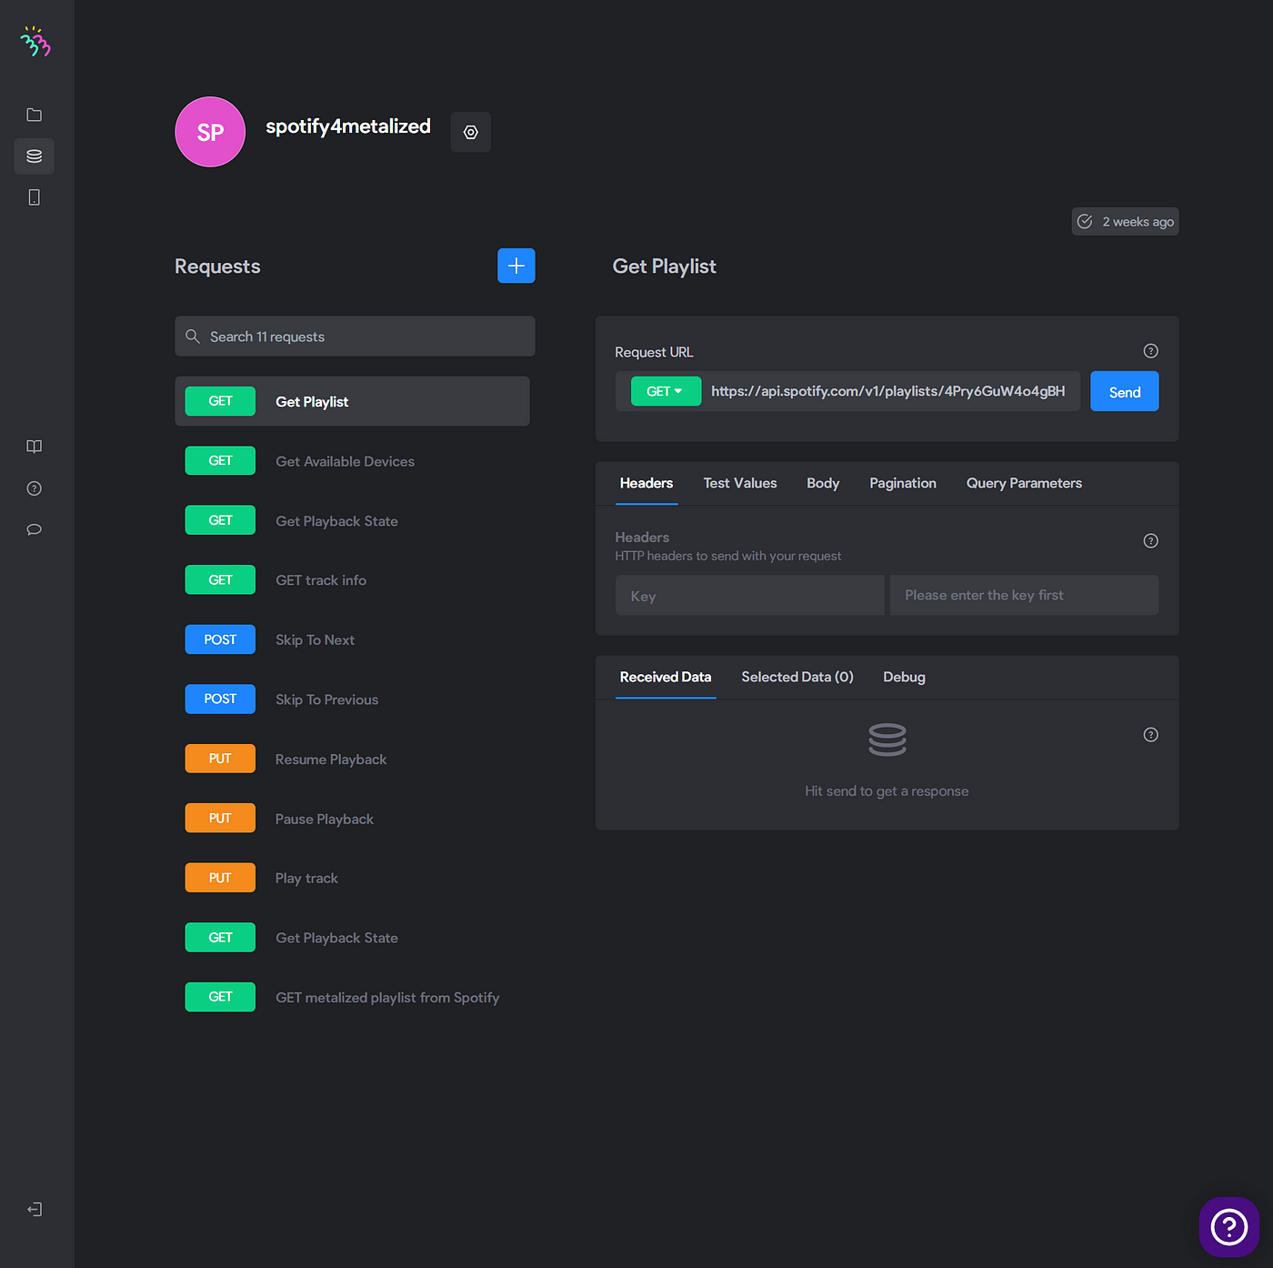Open the Body tab
1273x1268 pixels.
pyautogui.click(x=823, y=483)
